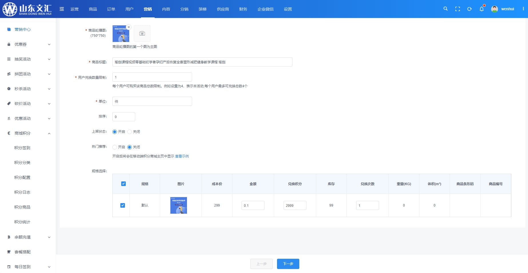The image size is (528, 273).
Task: Open the search magnifier icon
Action: pyautogui.click(x=445, y=9)
